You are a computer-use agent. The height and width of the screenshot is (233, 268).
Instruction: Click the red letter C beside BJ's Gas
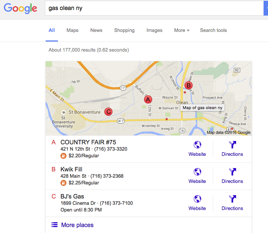pos(53,196)
